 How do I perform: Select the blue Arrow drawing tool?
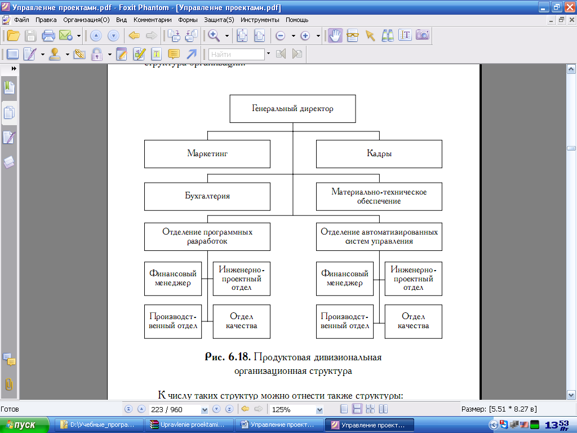(192, 54)
